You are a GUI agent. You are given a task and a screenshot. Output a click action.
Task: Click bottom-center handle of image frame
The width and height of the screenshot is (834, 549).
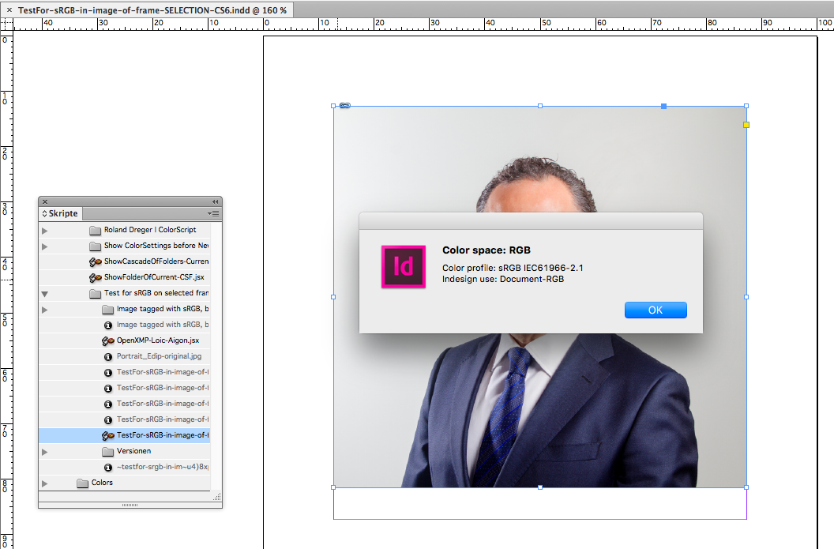pos(540,487)
